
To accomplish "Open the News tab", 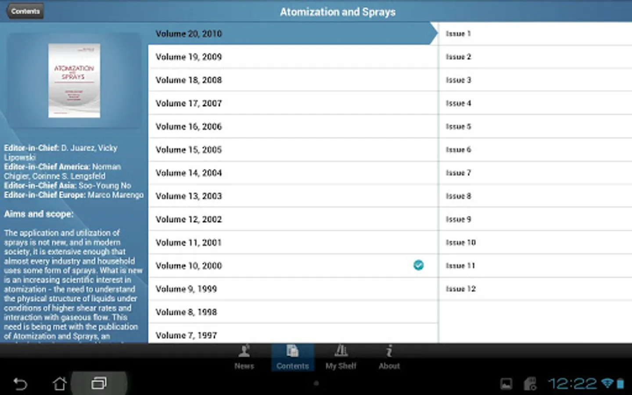I will point(244,357).
